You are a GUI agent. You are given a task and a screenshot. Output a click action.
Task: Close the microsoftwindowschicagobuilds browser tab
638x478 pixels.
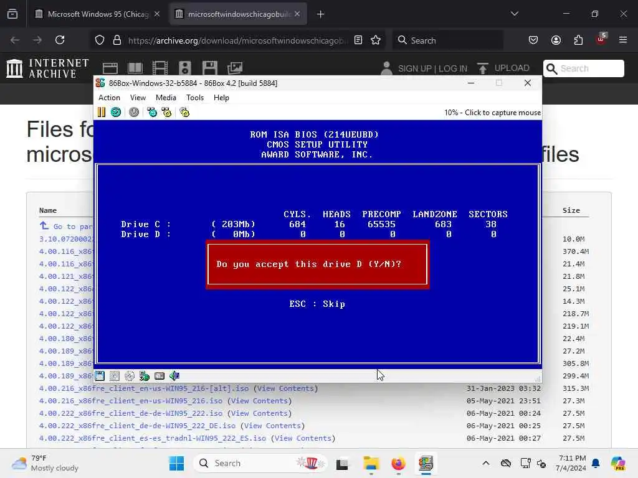pos(297,14)
